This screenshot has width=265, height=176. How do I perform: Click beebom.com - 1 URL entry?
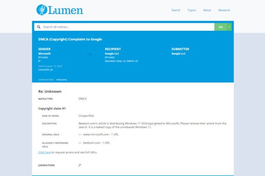97,143
